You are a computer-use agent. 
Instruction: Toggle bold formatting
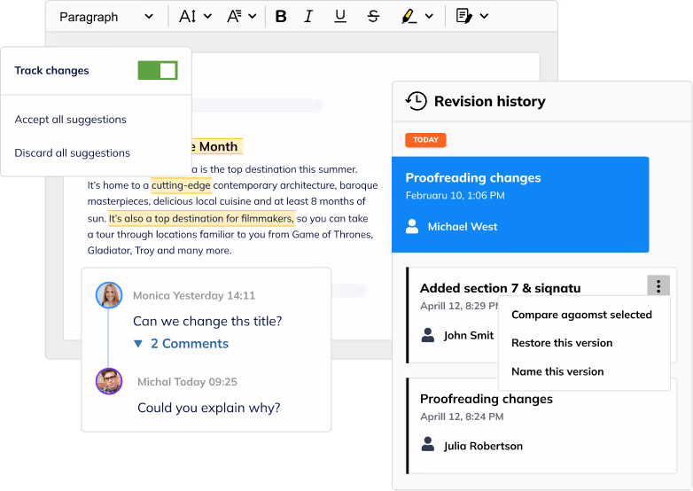tap(281, 17)
